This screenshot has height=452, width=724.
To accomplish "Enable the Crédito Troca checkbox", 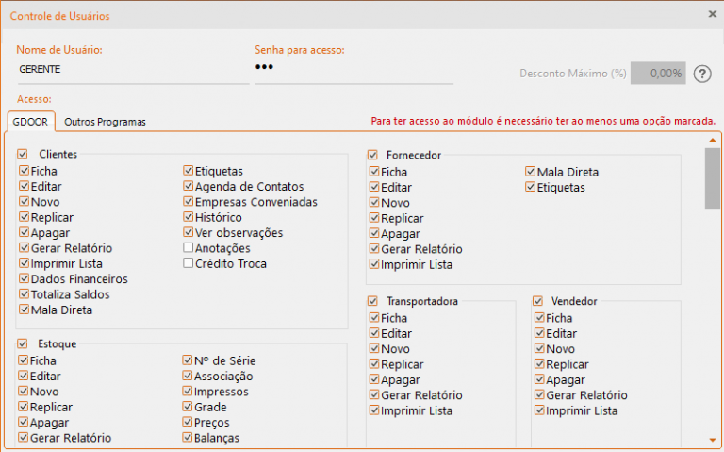I will [188, 263].
